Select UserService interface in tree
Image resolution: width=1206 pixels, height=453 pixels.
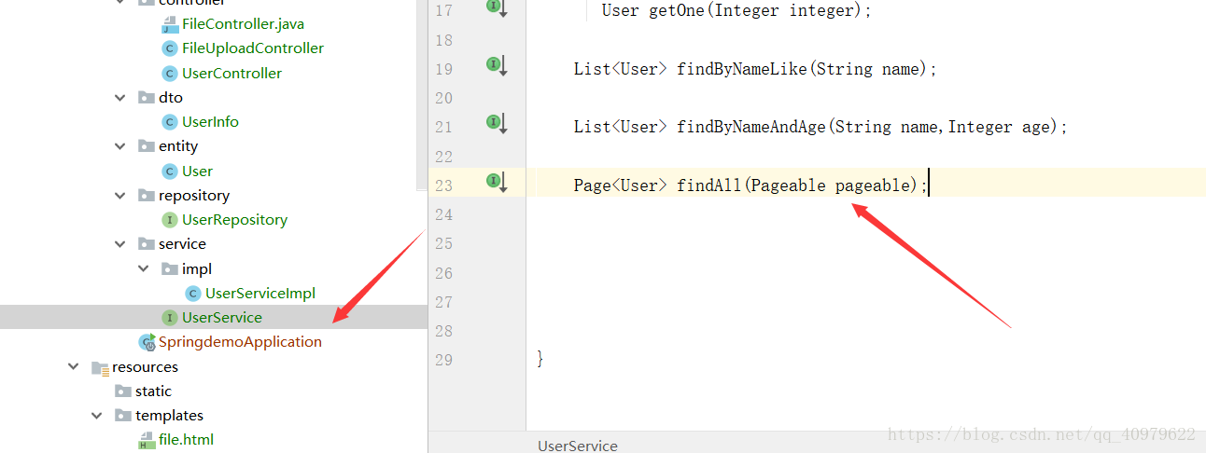(222, 317)
